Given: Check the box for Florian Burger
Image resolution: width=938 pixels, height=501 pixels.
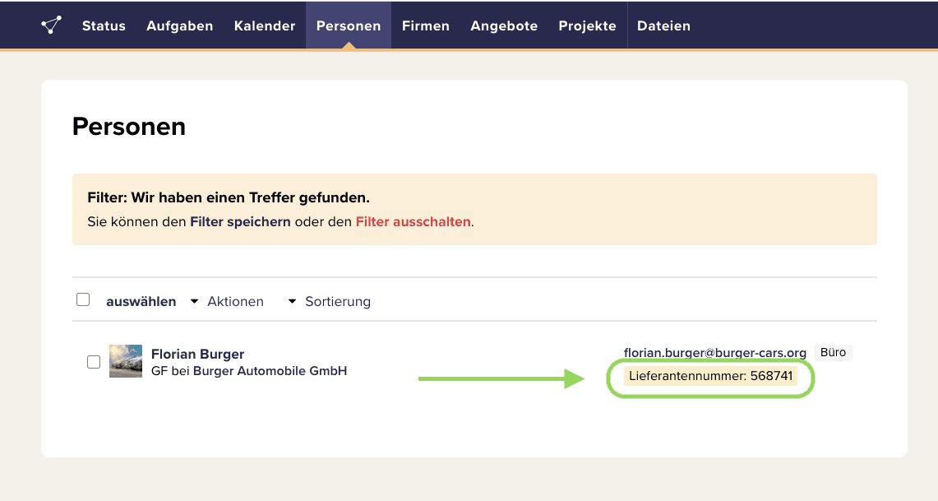Looking at the screenshot, I should point(94,362).
